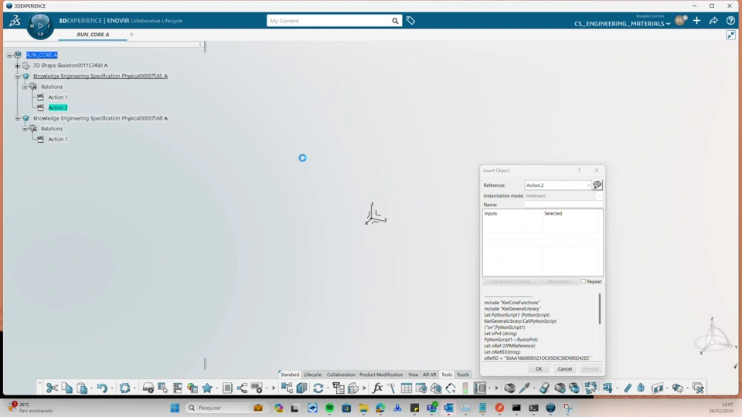
Task: Switch to the Touch toolbar tab
Action: click(463, 375)
